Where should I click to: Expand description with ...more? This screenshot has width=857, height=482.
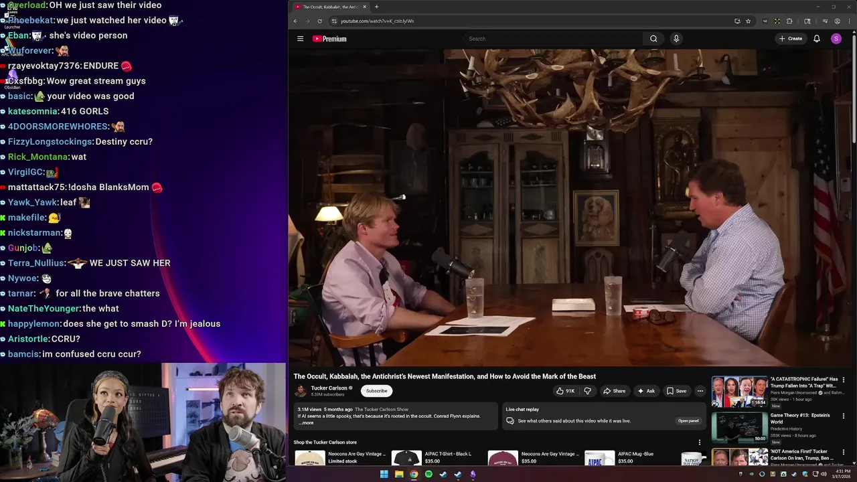[307, 423]
